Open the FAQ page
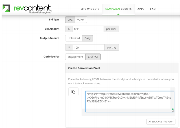This screenshot has height=128, width=180. [153, 9]
